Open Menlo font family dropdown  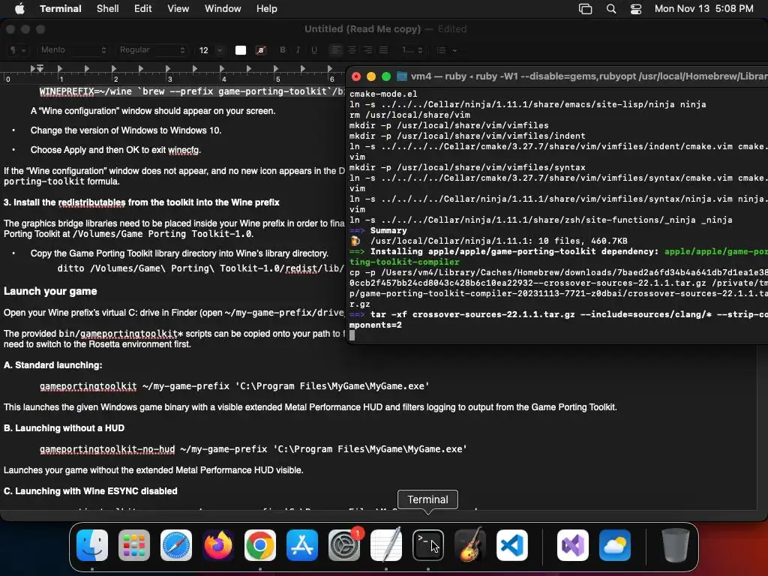(x=73, y=50)
